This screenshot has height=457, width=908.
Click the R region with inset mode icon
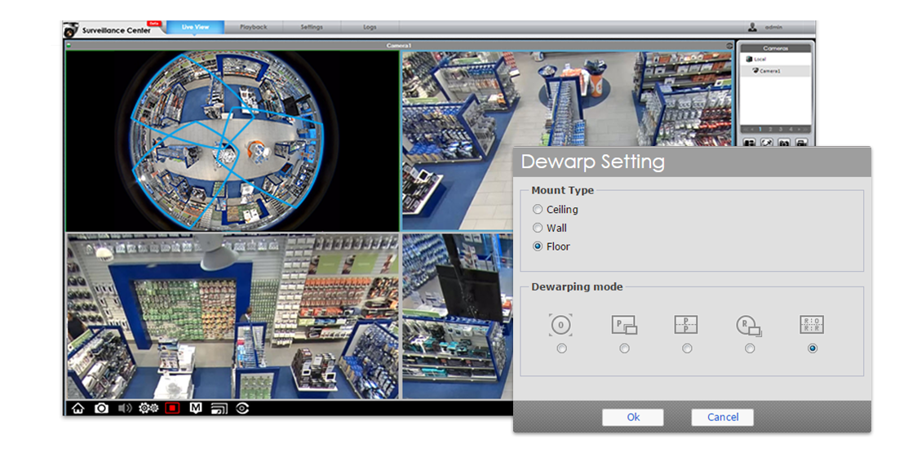(749, 326)
